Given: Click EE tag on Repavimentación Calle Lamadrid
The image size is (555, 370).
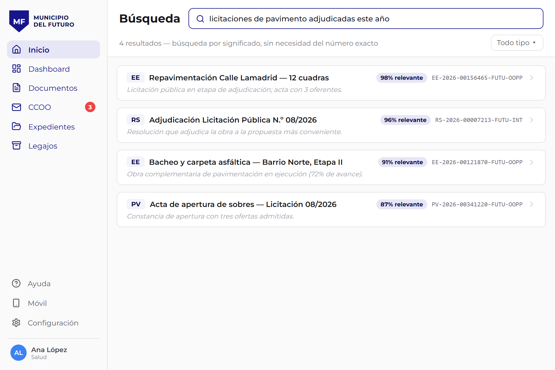Looking at the screenshot, I should point(136,78).
